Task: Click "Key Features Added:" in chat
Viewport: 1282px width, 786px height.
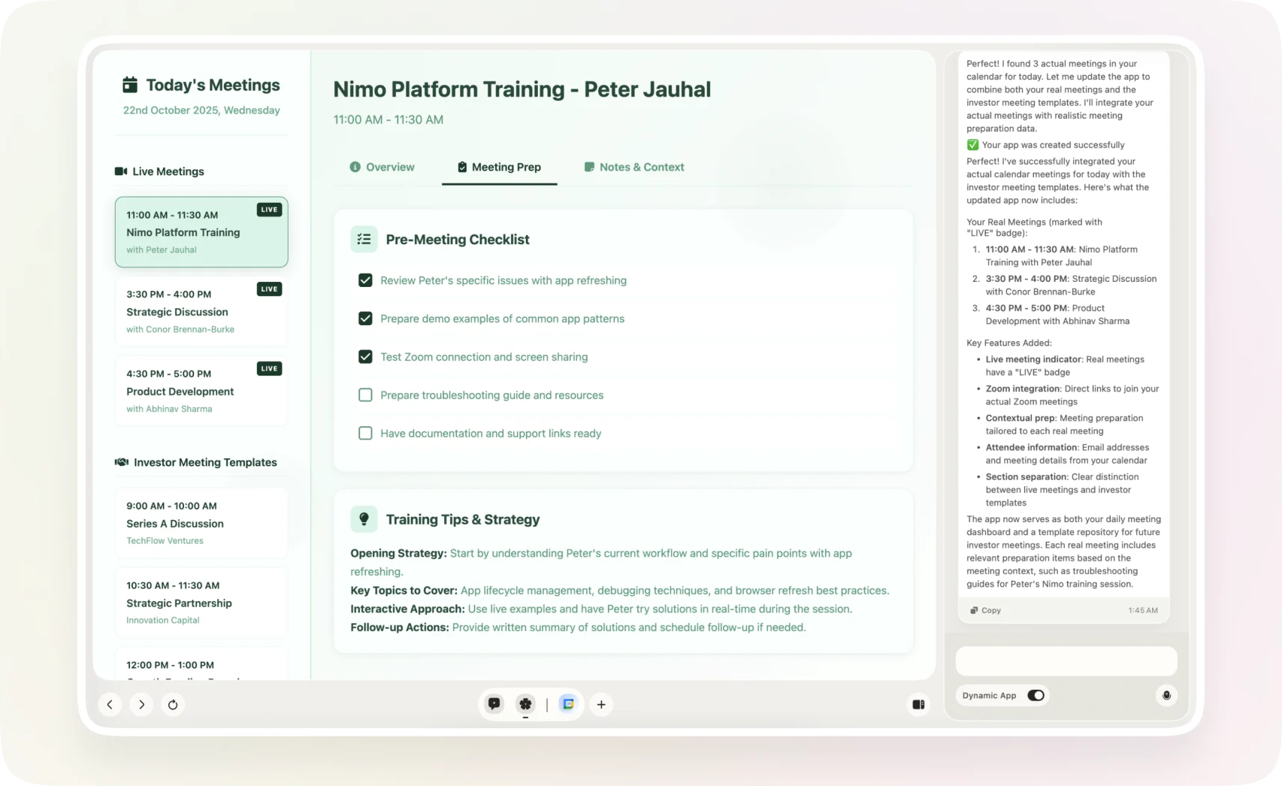Action: (x=1009, y=343)
